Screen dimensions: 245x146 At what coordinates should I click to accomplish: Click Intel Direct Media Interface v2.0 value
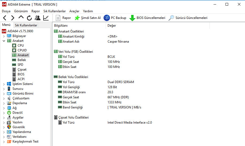130,123
